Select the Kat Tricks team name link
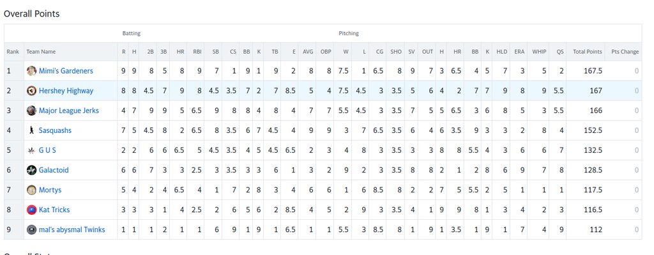The width and height of the screenshot is (654, 255). (x=54, y=210)
